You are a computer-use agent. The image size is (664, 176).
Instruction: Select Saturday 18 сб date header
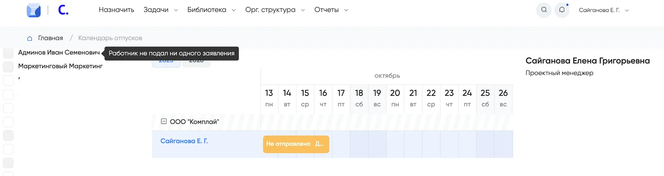(359, 98)
